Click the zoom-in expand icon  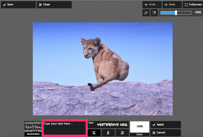tap(146, 13)
